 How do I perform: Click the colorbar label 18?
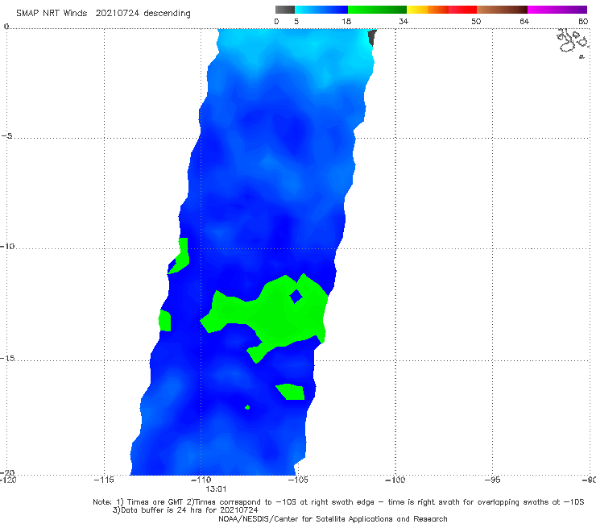346,22
